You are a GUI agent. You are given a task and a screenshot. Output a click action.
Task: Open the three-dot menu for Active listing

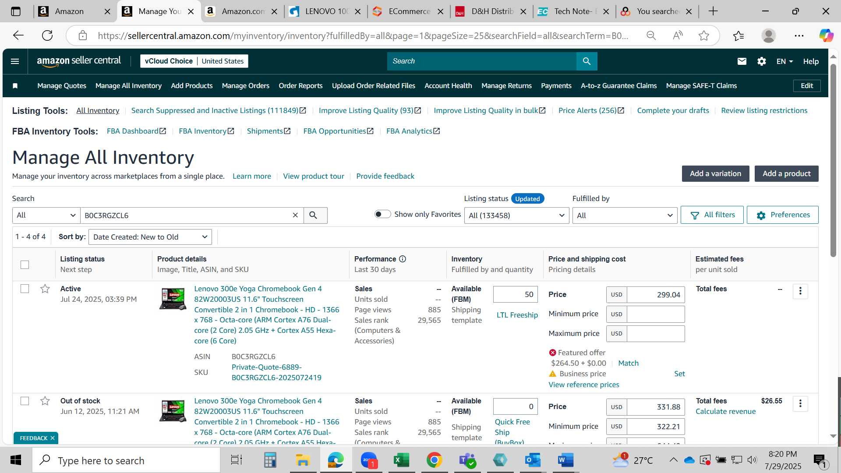800,291
